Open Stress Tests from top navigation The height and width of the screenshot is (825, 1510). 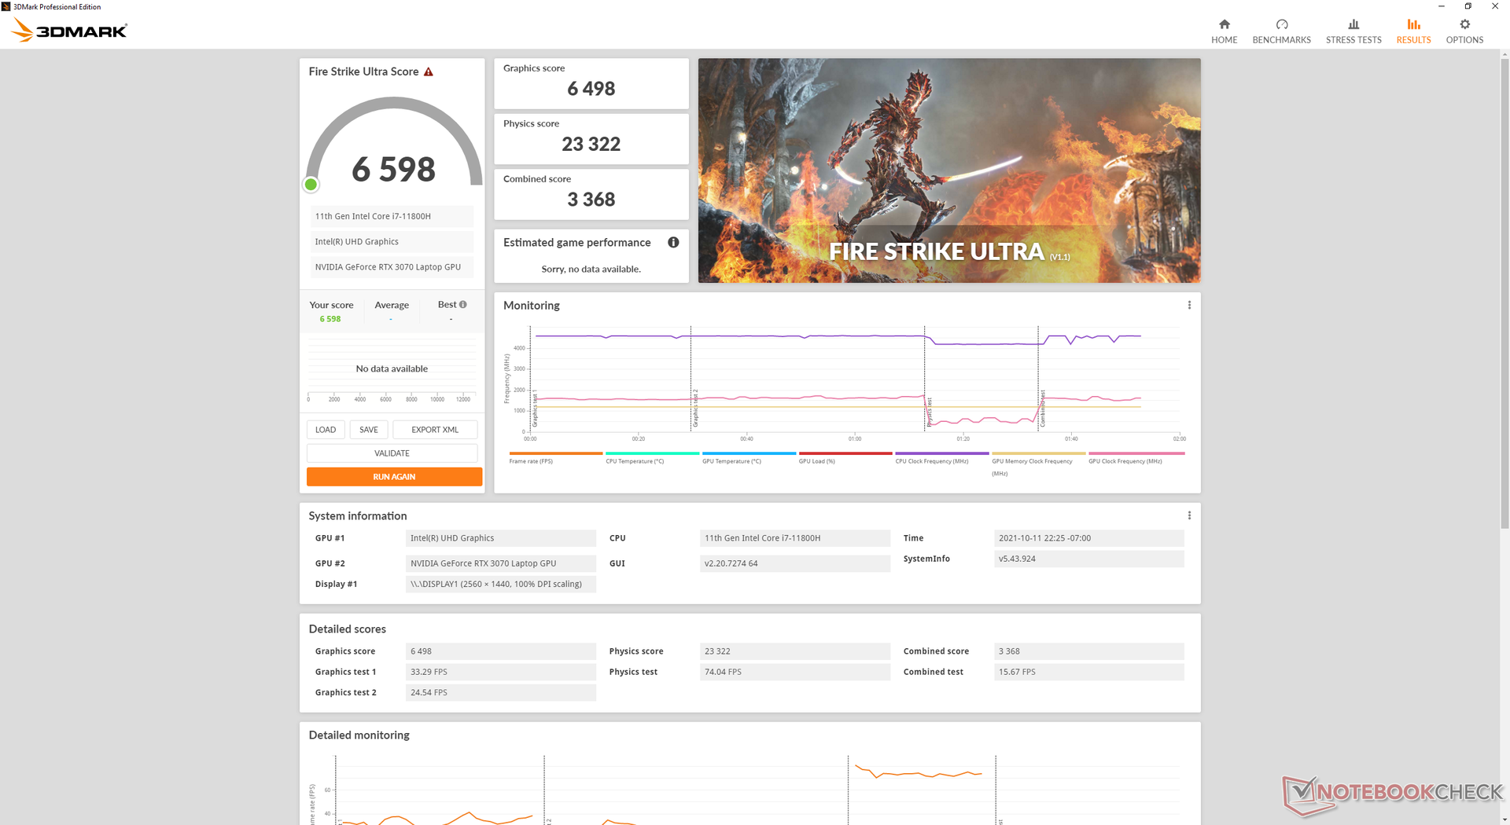(x=1353, y=31)
